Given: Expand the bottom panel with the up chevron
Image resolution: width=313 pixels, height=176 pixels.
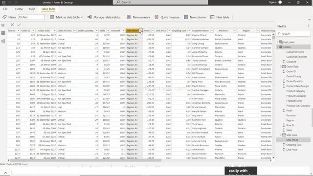Looking at the screenshot, I should point(5,173).
